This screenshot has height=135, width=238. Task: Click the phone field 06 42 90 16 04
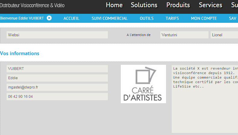point(57,97)
